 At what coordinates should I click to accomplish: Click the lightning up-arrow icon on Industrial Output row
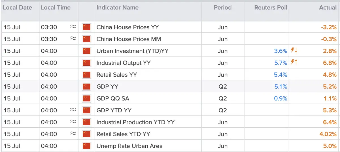294,63
